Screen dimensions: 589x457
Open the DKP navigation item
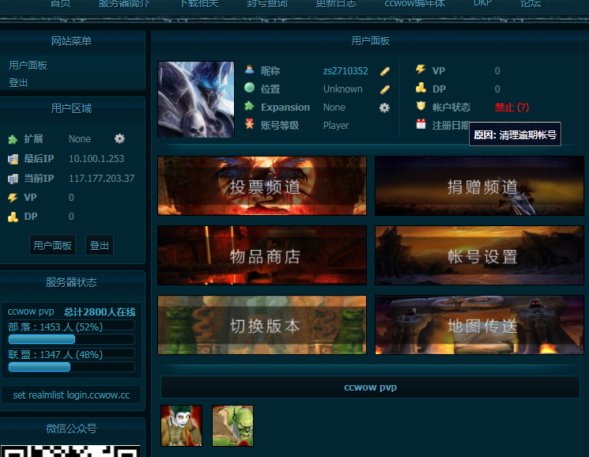[483, 3]
